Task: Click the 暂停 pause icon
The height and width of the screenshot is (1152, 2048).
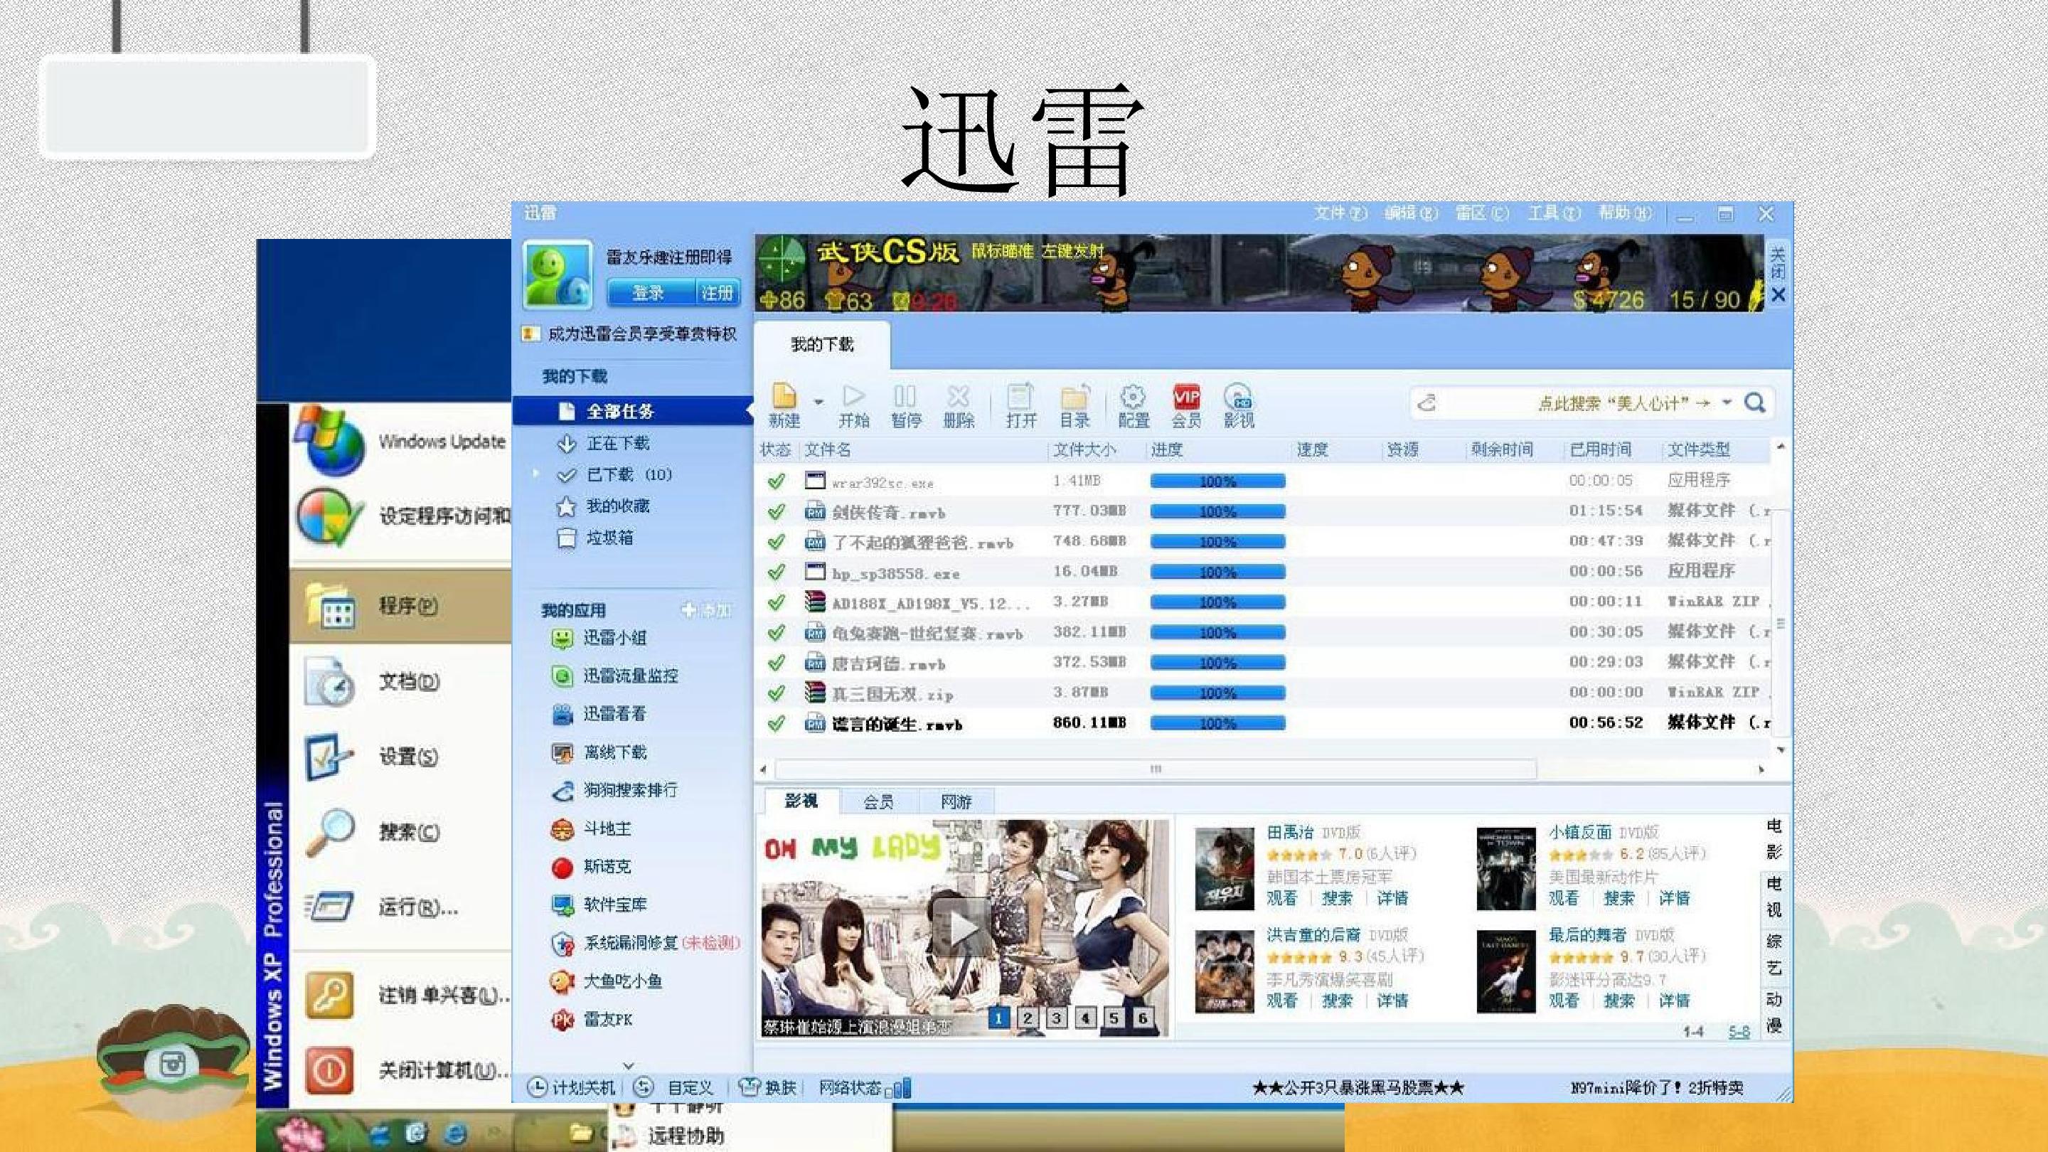Action: point(905,406)
